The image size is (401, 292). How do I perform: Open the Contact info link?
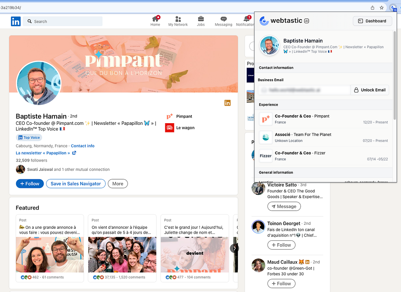(x=83, y=146)
